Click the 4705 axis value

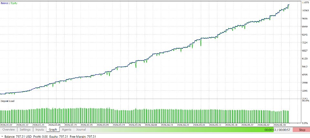pyautogui.click(x=305, y=74)
